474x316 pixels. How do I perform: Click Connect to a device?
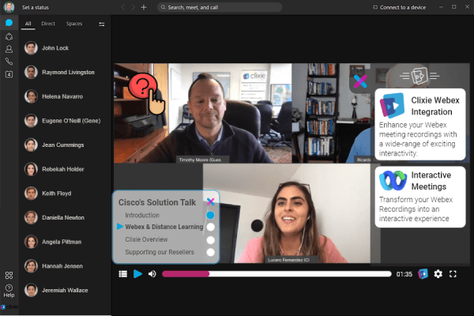point(399,7)
